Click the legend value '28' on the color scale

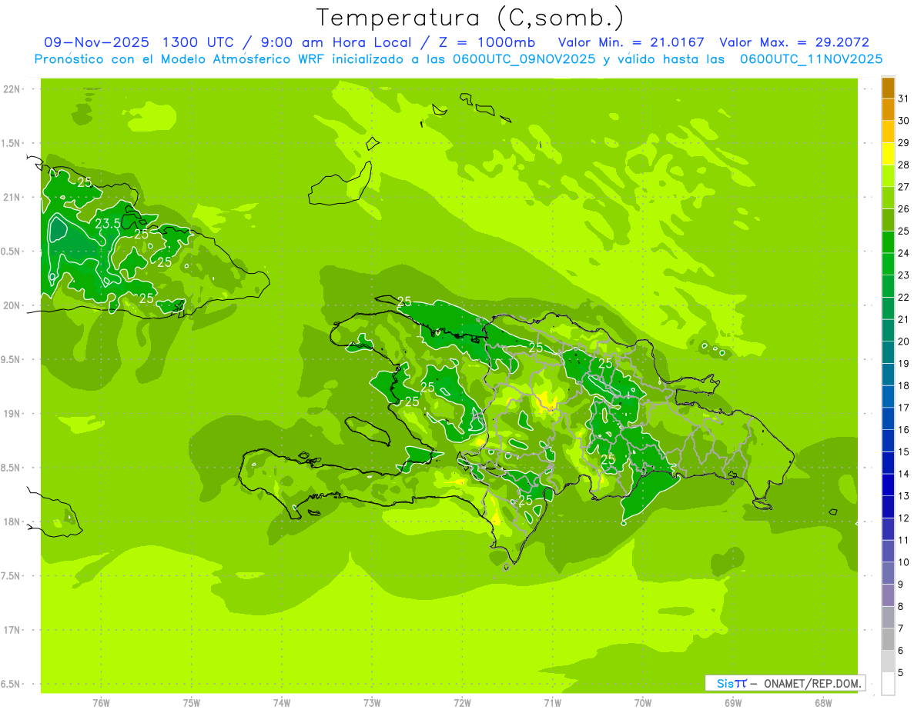(904, 165)
